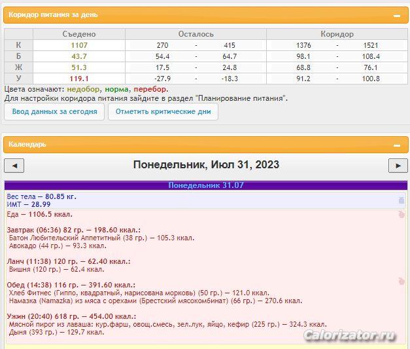Image resolution: width=410 pixels, height=349 pixels.
Task: Go to next day with right arrow
Action: [x=398, y=165]
